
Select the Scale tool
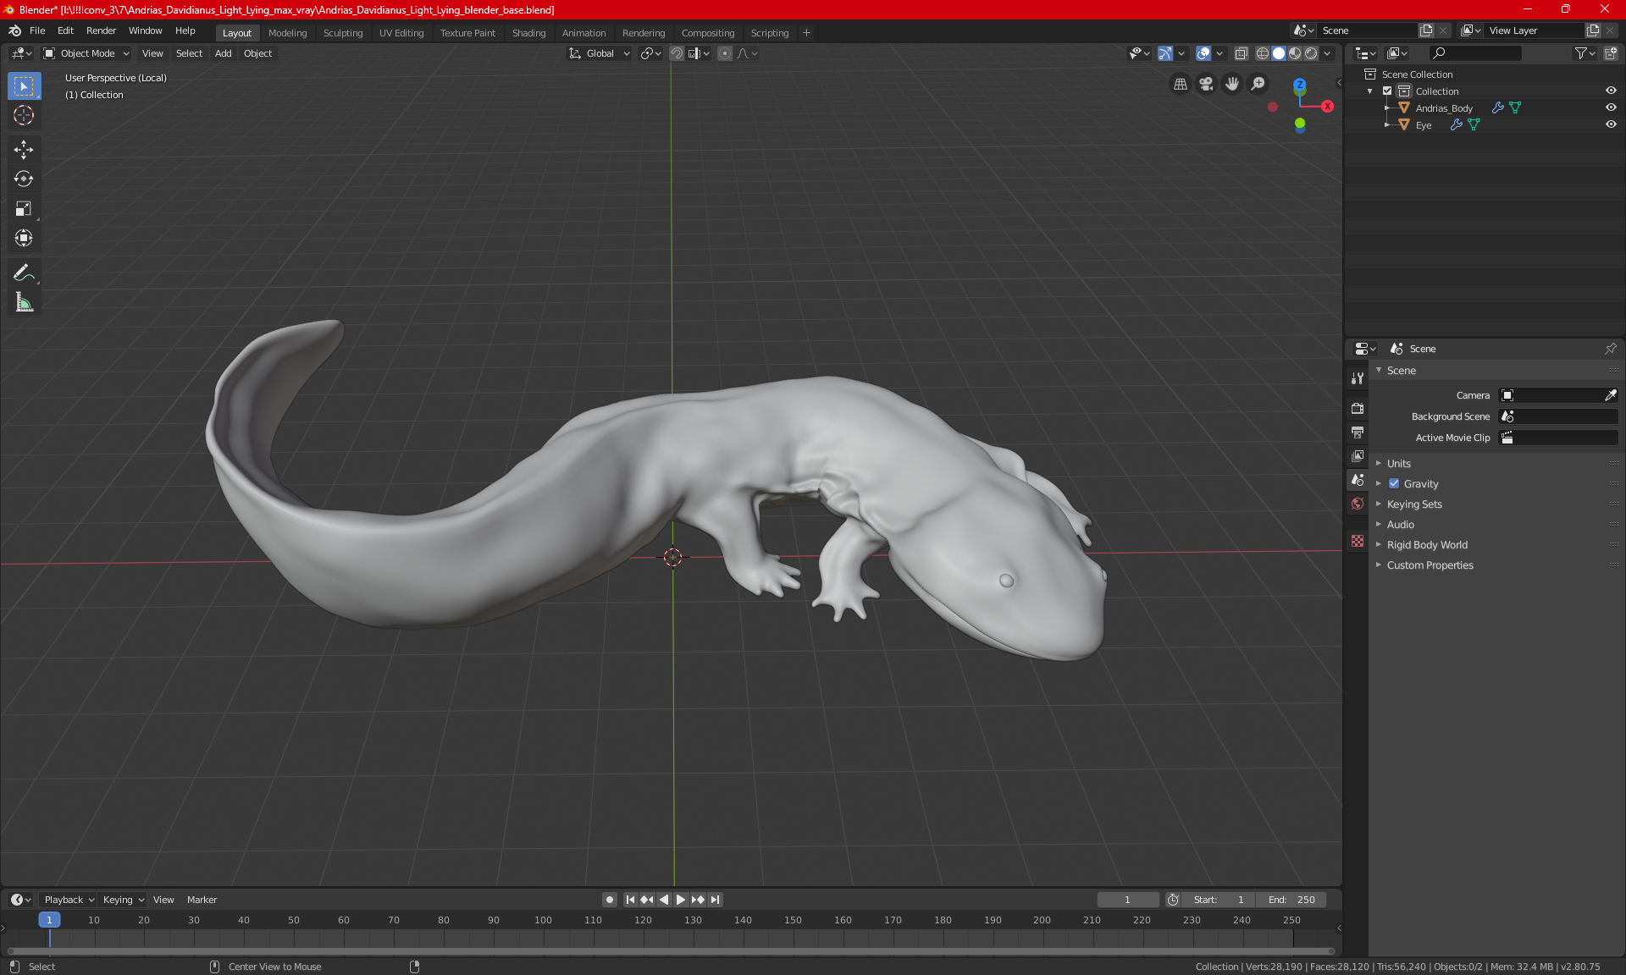pyautogui.click(x=24, y=208)
